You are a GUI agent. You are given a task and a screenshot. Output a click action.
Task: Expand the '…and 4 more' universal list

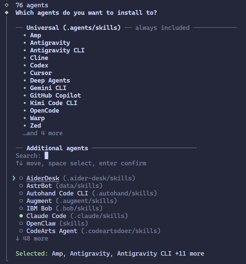click(43, 133)
